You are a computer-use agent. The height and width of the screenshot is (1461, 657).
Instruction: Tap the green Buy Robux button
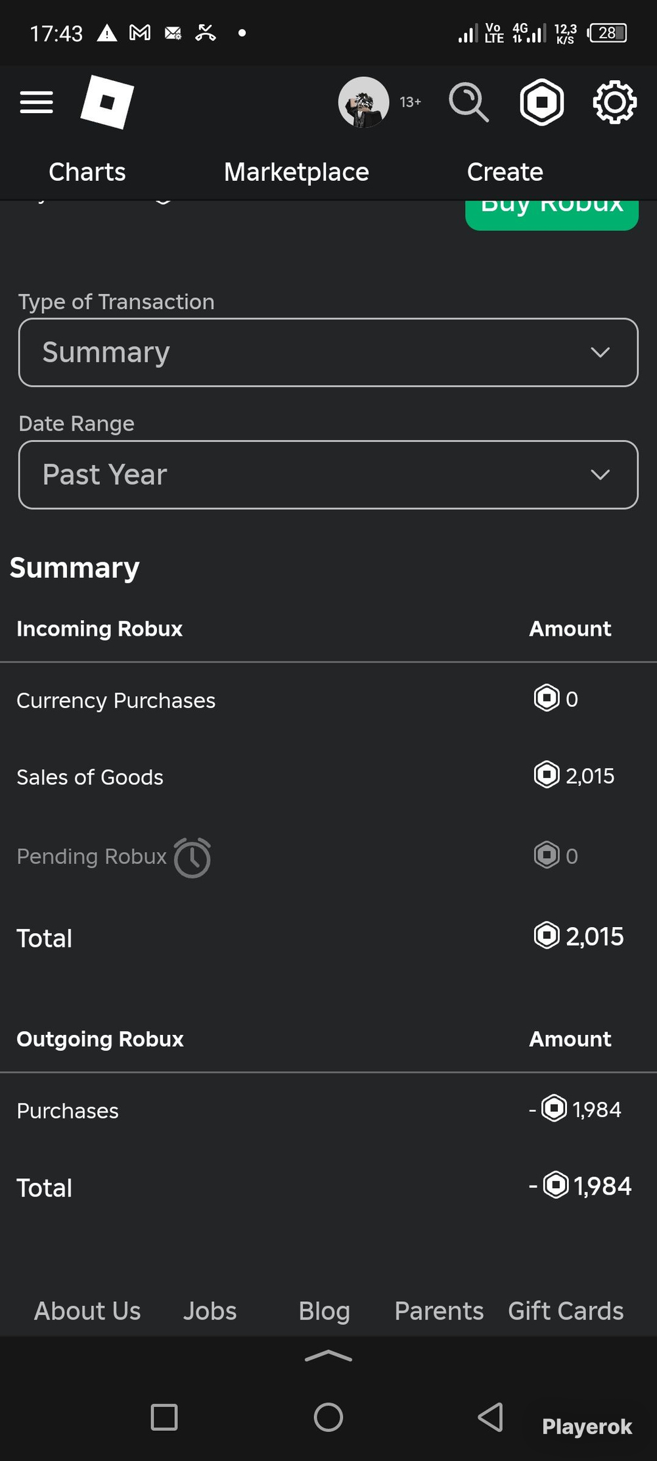pos(552,214)
